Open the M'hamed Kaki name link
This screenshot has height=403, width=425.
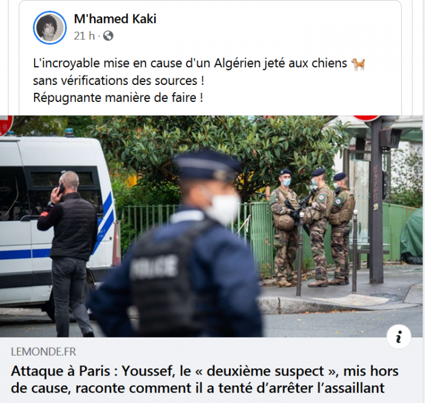(x=115, y=19)
